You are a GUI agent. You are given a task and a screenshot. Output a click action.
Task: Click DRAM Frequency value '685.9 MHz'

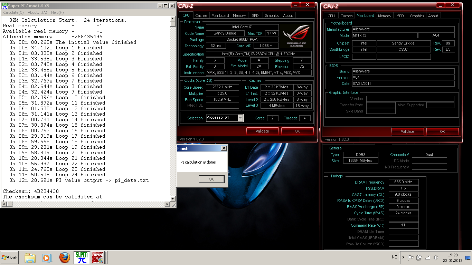click(x=404, y=182)
